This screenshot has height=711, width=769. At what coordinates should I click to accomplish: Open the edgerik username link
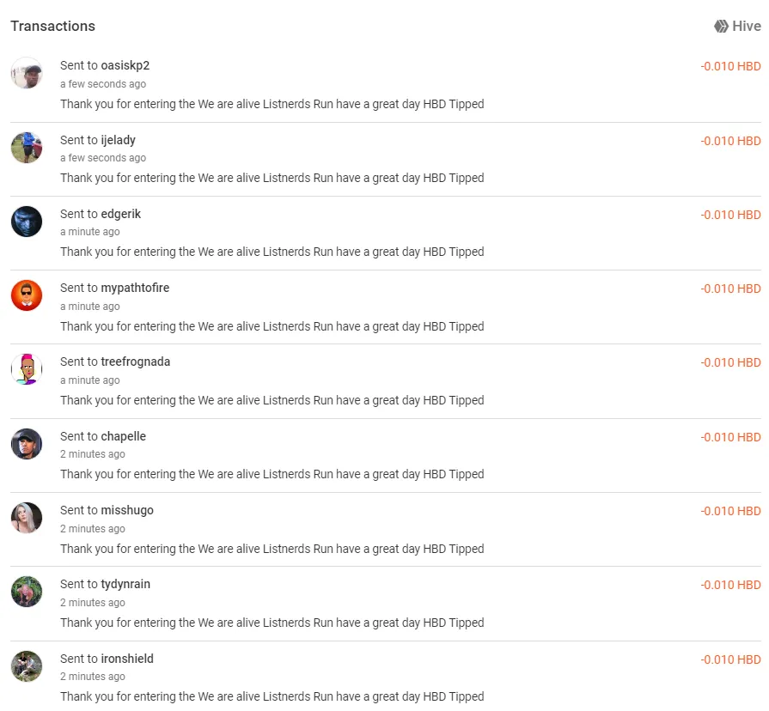pyautogui.click(x=120, y=214)
